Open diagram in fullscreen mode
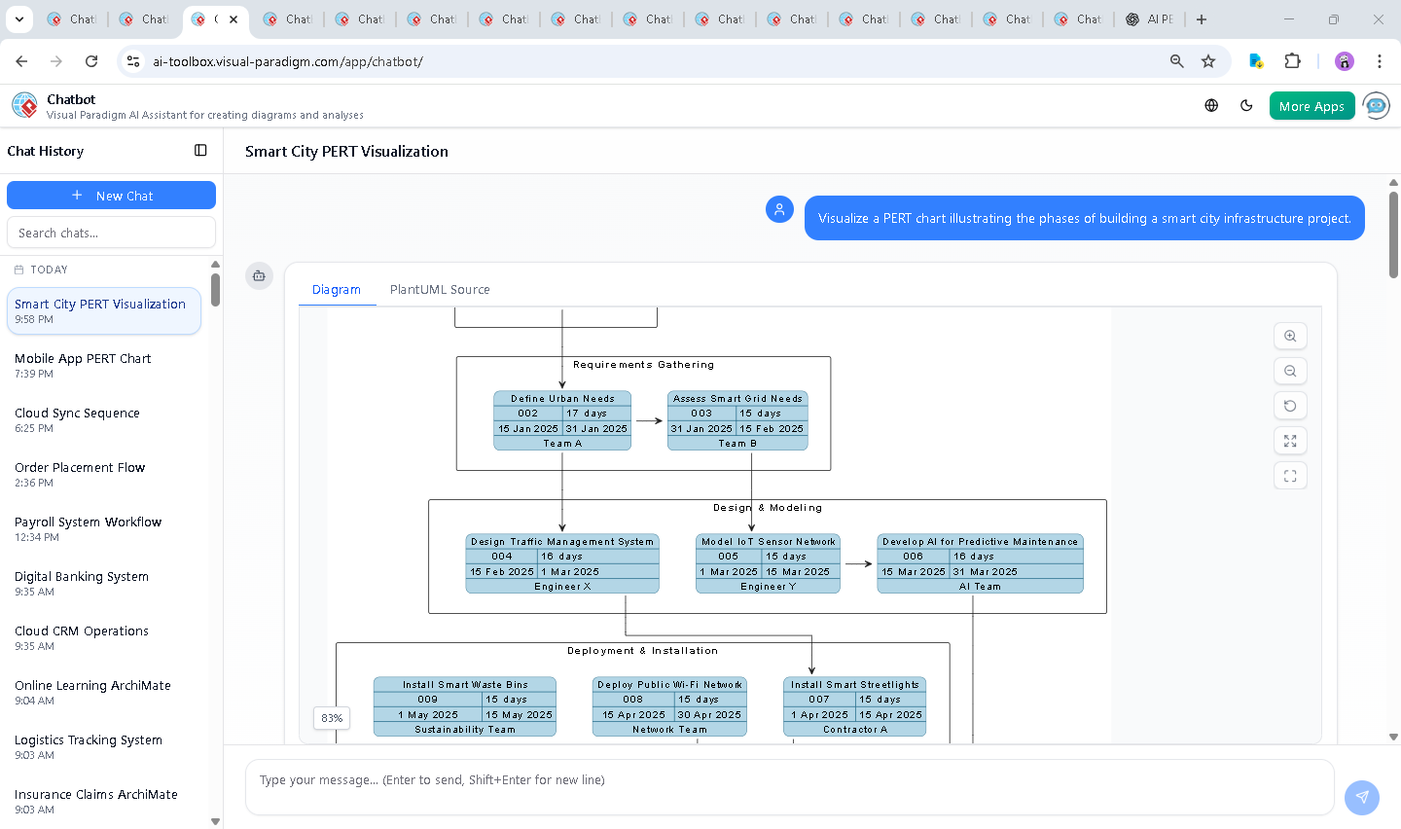Image resolution: width=1401 pixels, height=829 pixels. coord(1290,476)
